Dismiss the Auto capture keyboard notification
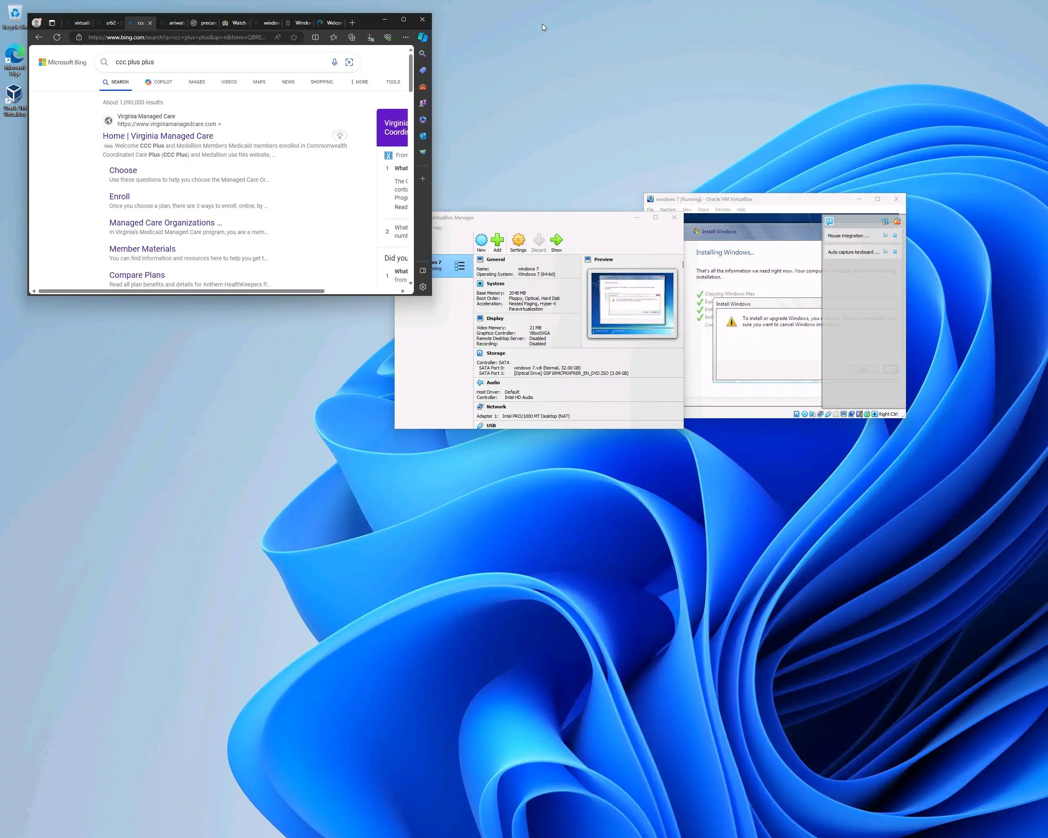This screenshot has width=1048, height=838. click(x=895, y=252)
